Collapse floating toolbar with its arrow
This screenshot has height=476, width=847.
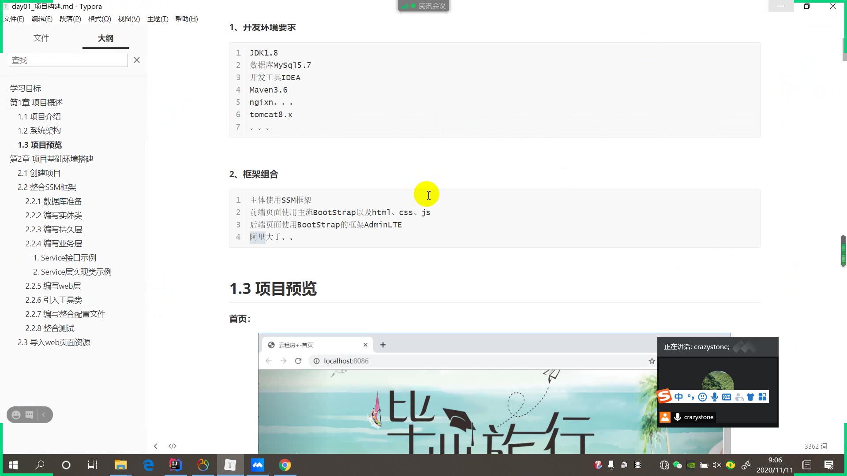pos(44,415)
